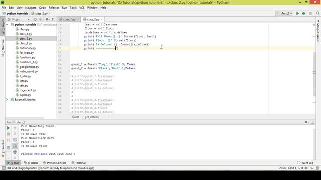
Task: Click pause output icon in Run panel
Action: tap(8, 140)
